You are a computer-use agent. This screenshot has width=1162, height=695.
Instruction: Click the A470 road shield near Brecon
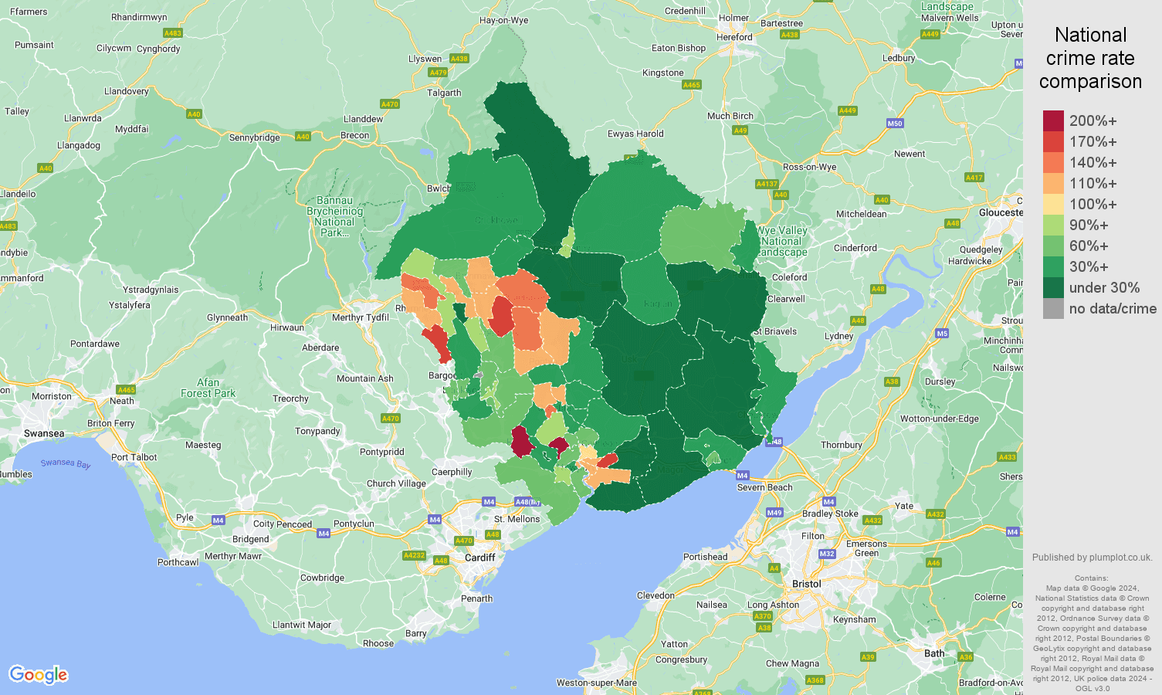pyautogui.click(x=390, y=104)
